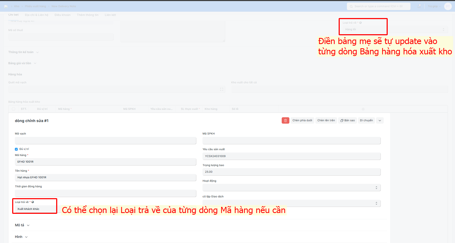The width and height of the screenshot is (455, 243).
Task: Switch to Địa chỉ & Liên hệ tab
Action: [x=37, y=15]
